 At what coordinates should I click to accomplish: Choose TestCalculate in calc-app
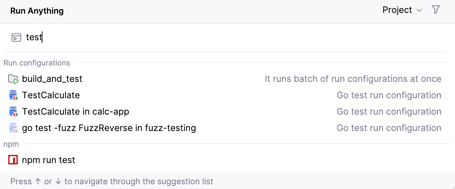[76, 112]
